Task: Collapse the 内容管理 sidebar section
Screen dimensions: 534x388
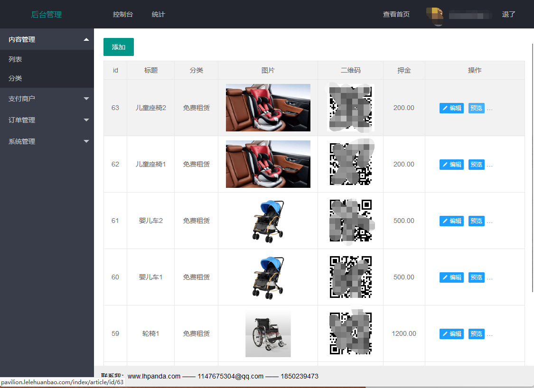Action: (x=47, y=39)
